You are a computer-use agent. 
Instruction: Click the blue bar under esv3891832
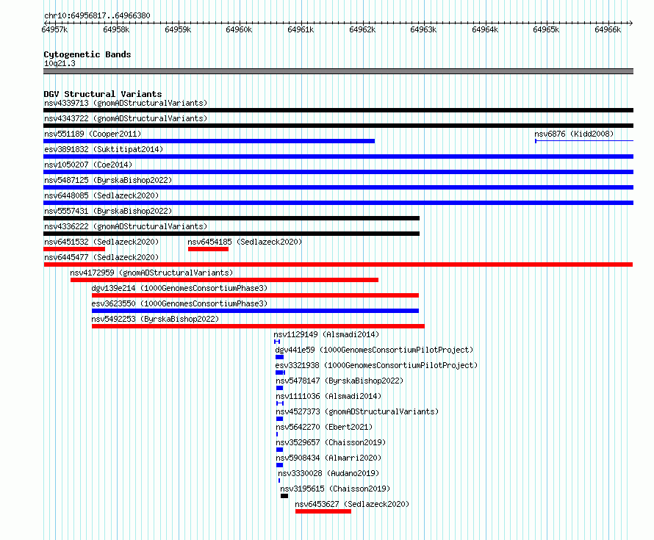[338, 156]
